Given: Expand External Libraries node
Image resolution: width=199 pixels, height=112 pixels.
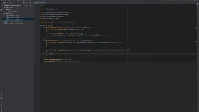Looking at the screenshot, I should (x=3, y=21).
